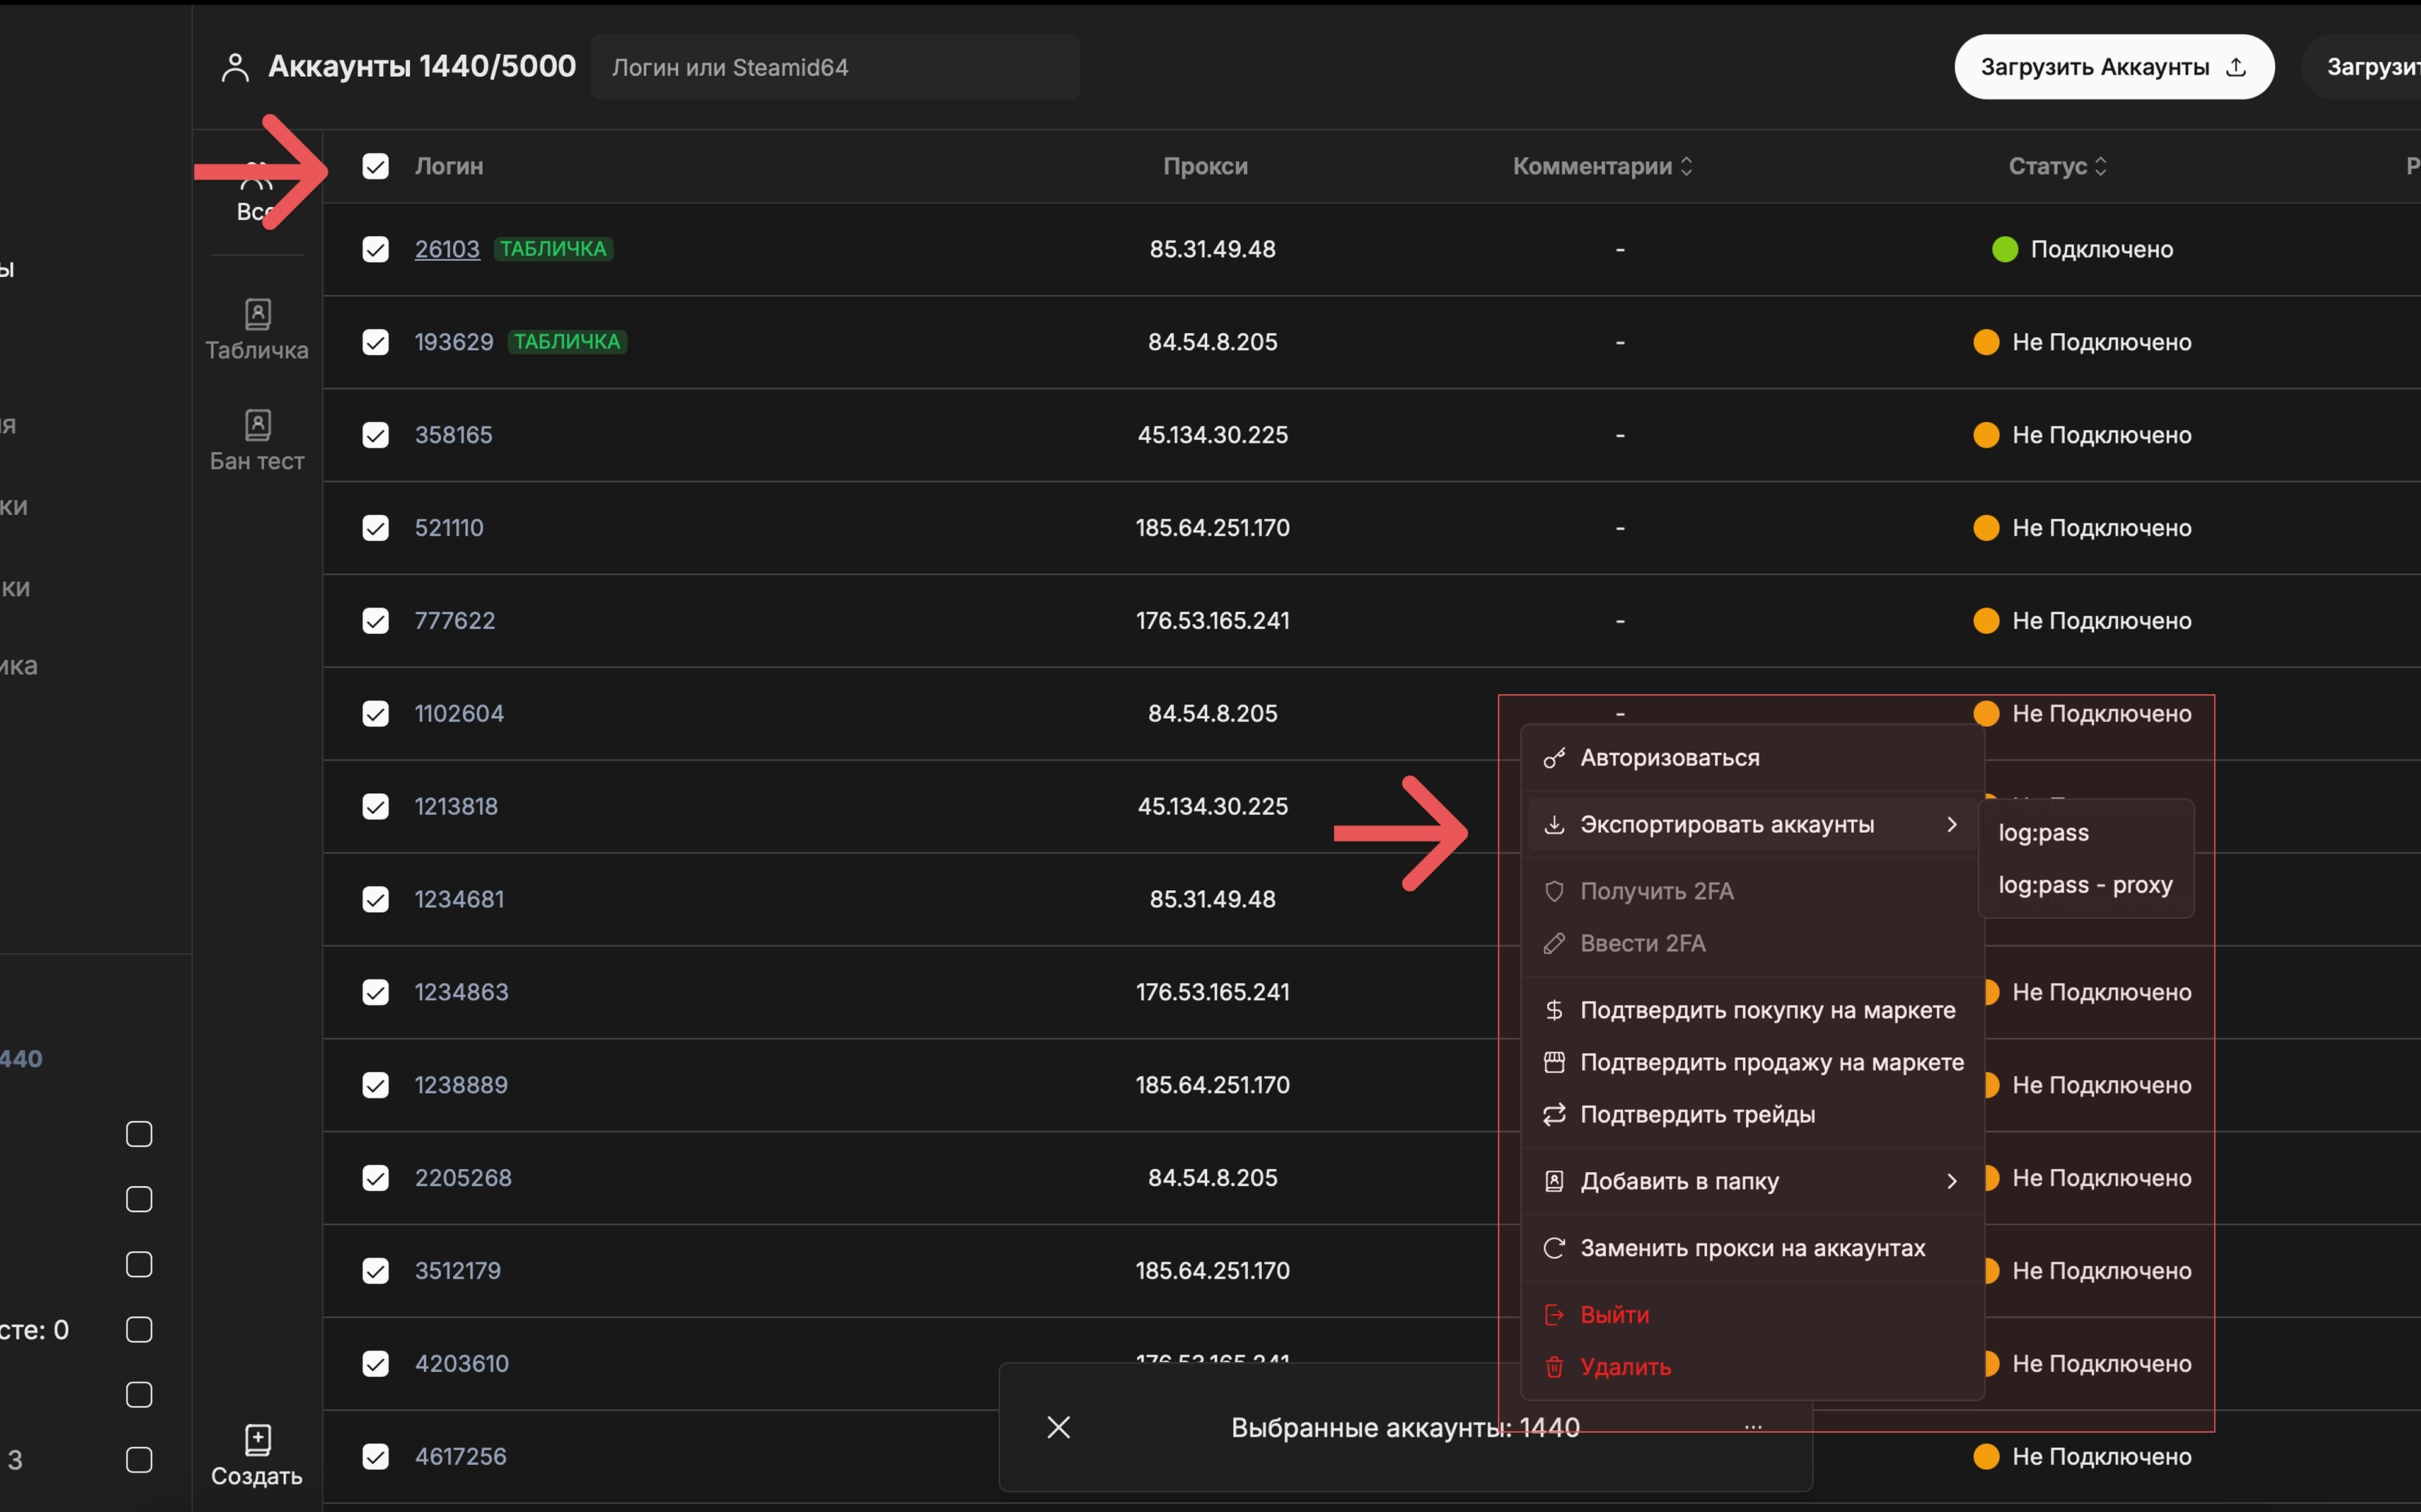The width and height of the screenshot is (2421, 1512).
Task: Click orange status dot for account 4617256
Action: coord(1986,1456)
